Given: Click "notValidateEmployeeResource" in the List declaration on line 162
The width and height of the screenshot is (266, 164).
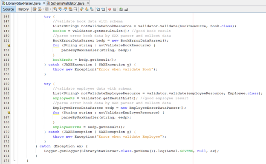Looking at the screenshot, I should pyautogui.click(x=110, y=93).
